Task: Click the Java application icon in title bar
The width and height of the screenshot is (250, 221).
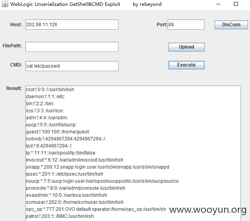Action: (x=5, y=4)
